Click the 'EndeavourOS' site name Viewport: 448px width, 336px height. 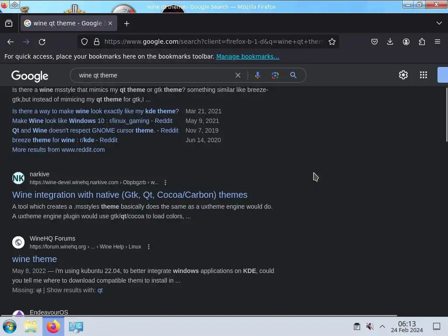click(x=49, y=312)
